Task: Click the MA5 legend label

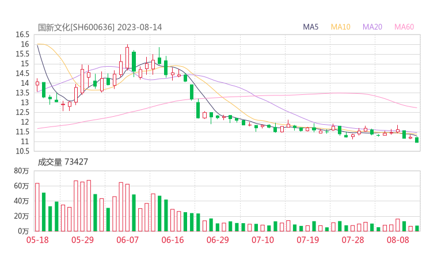Action: [x=310, y=27]
